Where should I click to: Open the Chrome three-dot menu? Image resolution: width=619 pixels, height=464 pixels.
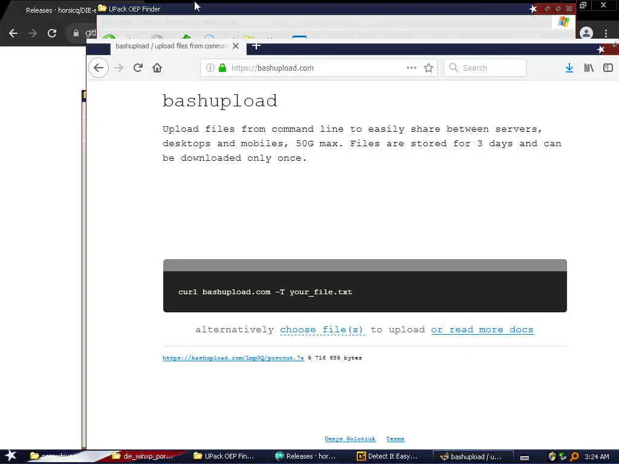click(606, 33)
